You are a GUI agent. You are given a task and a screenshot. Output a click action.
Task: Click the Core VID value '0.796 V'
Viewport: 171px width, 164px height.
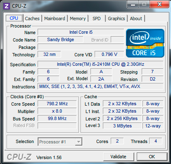(x=109, y=54)
